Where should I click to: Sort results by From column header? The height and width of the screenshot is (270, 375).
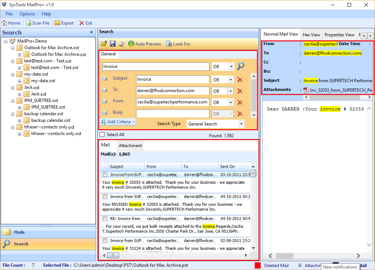(163, 167)
